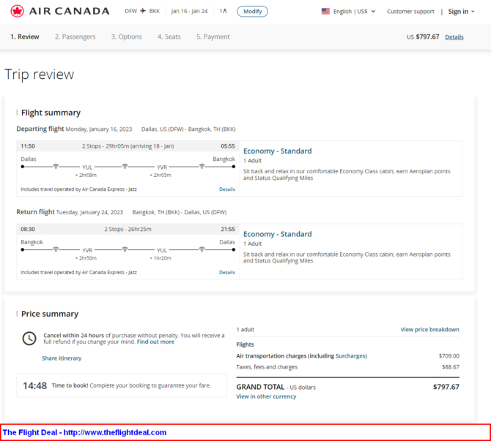Open Details link for the return flight
The image size is (491, 441).
click(227, 272)
